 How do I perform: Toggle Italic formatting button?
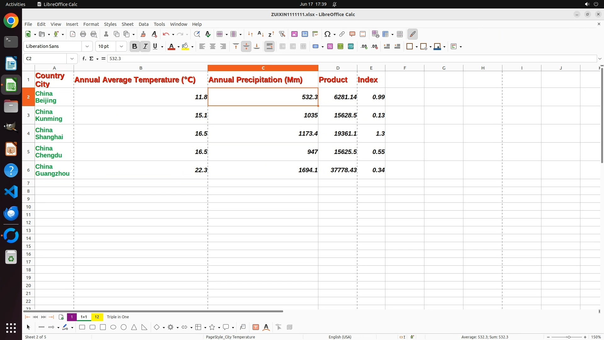(x=145, y=46)
